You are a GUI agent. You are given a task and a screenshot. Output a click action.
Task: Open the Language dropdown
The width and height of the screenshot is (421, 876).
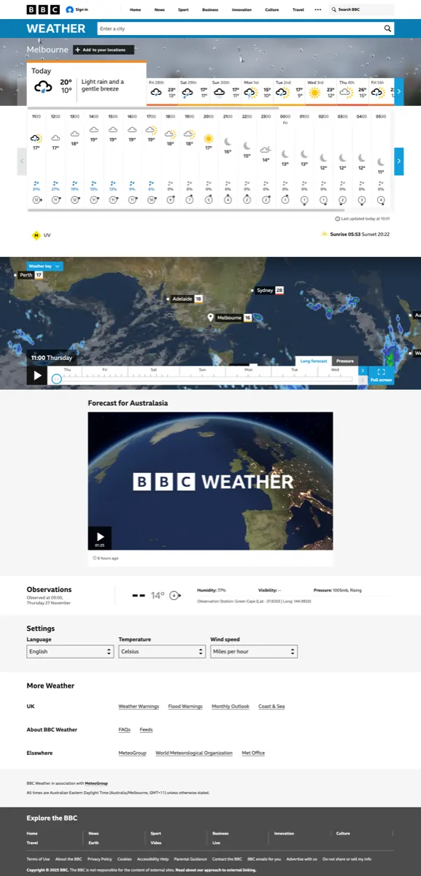click(x=70, y=651)
